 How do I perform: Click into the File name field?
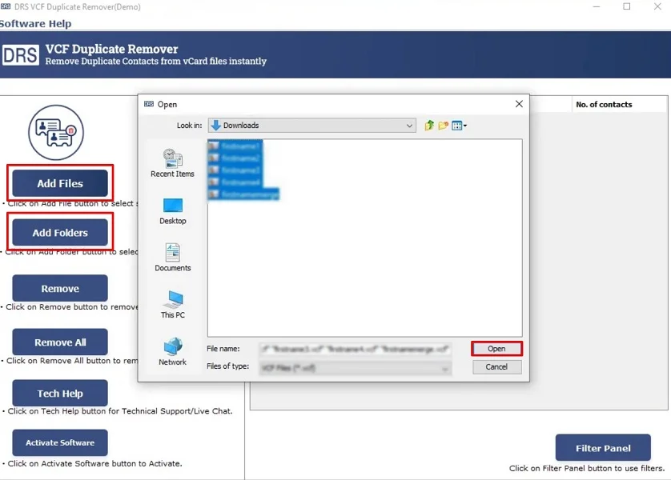[355, 350]
